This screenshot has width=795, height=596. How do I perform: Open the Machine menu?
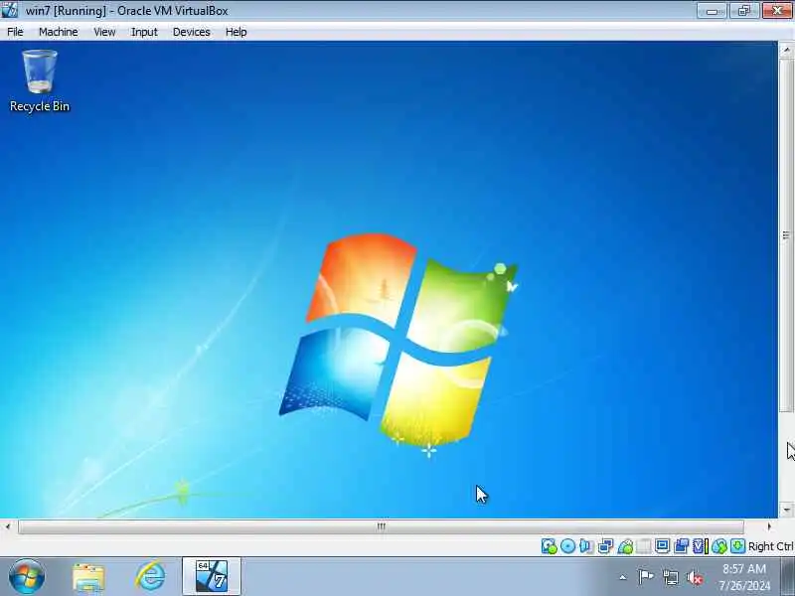(59, 32)
